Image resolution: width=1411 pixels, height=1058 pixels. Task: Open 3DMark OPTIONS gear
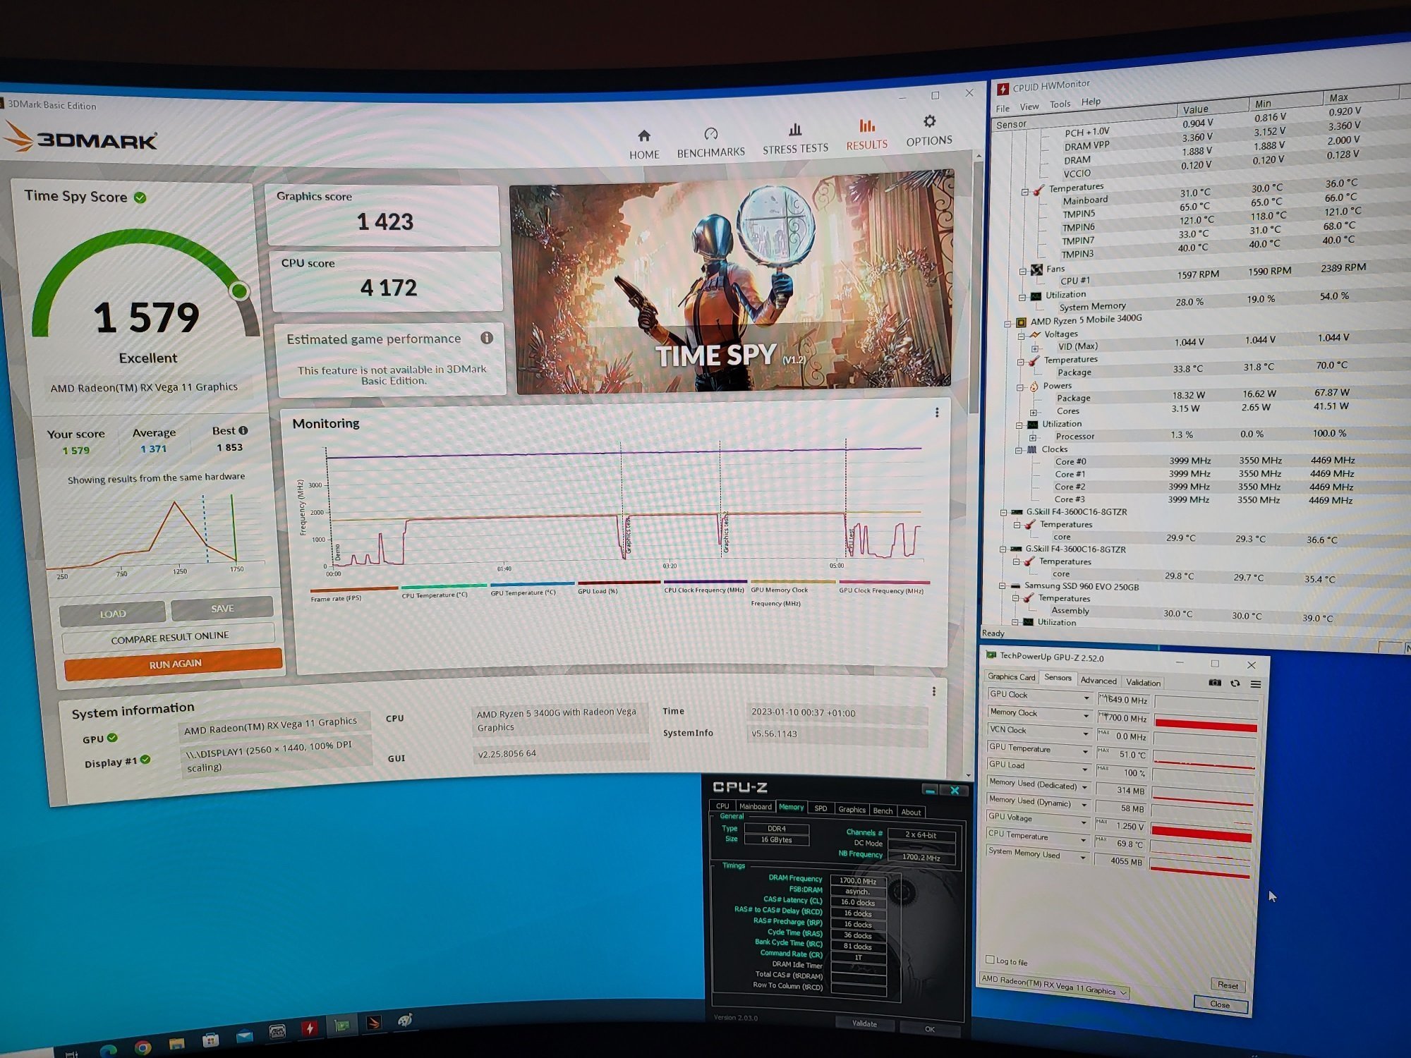point(929,130)
